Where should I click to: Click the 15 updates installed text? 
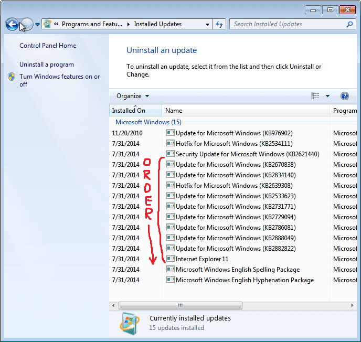pyautogui.click(x=177, y=328)
